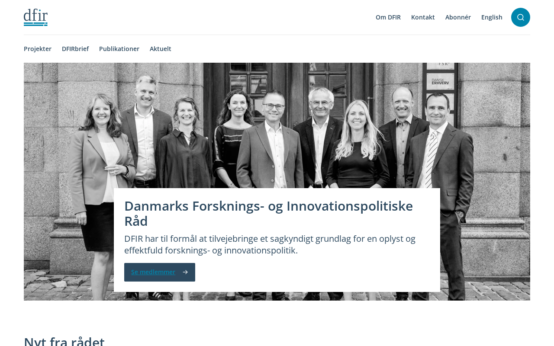Click the DFIR har til formål description text

pos(270,244)
